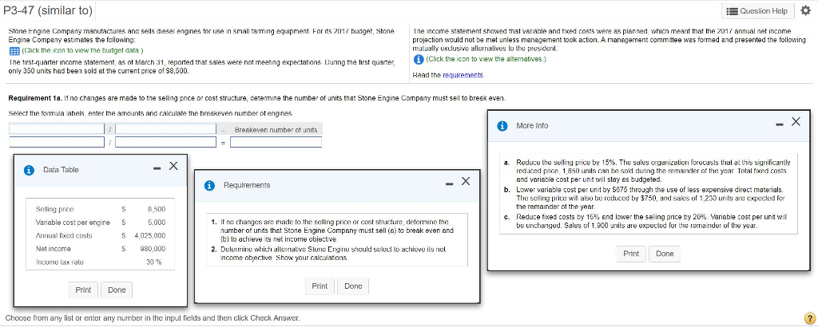Close the More Info dialog
Image resolution: width=818 pixels, height=327 pixels.
point(796,122)
